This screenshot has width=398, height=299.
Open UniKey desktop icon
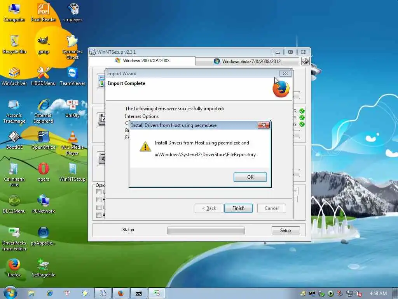tap(73, 108)
